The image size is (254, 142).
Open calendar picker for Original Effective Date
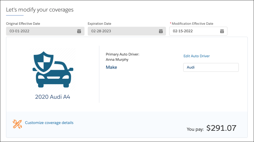(x=79, y=31)
